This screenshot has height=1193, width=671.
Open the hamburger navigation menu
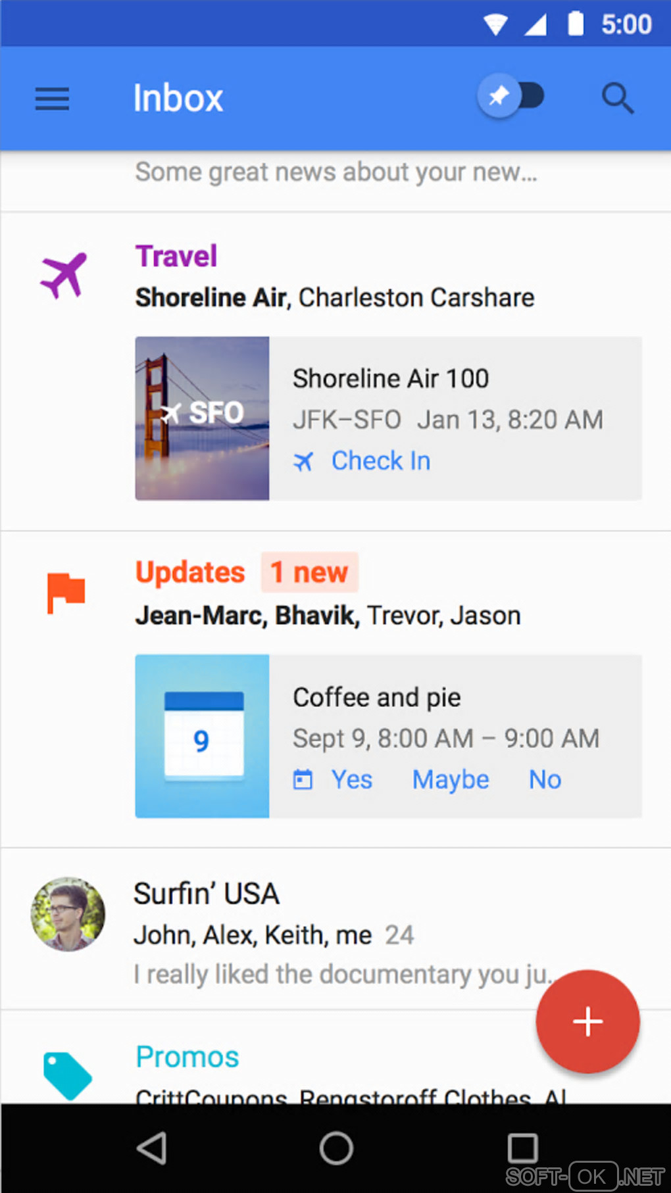point(52,99)
